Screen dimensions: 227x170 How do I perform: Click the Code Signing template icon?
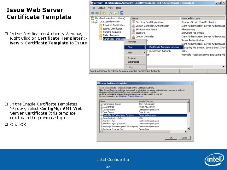pyautogui.click(x=102, y=112)
